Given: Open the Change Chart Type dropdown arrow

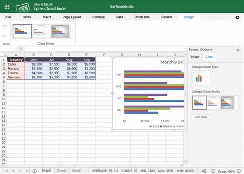Looking at the screenshot, I should pos(208,77).
